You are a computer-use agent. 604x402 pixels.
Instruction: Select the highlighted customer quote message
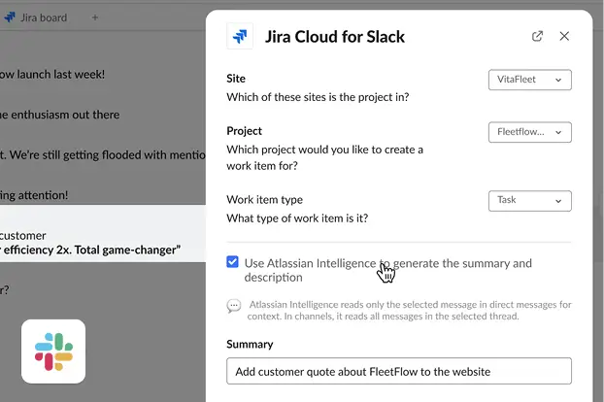coord(97,243)
